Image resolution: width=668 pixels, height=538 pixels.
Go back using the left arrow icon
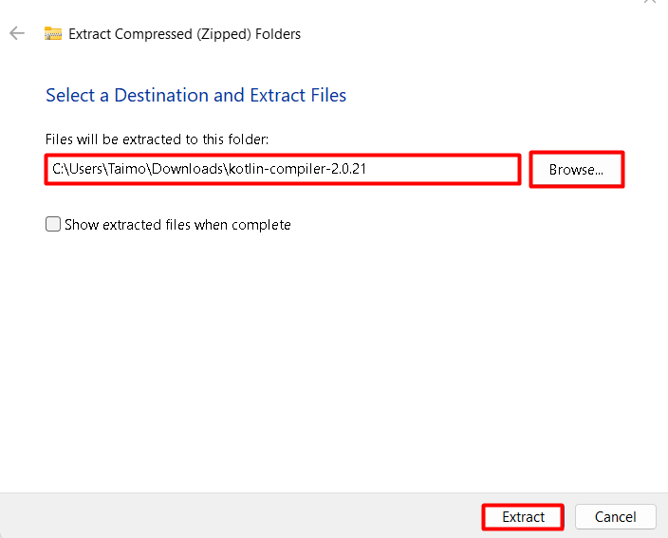(17, 33)
